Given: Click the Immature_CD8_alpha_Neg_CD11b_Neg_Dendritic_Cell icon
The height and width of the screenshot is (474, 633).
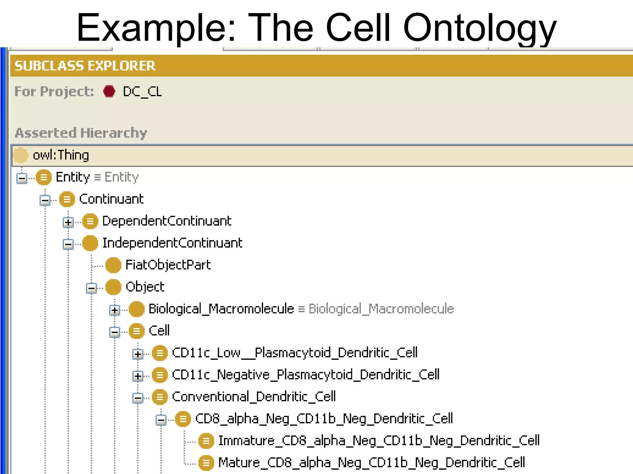Looking at the screenshot, I should click(x=206, y=441).
